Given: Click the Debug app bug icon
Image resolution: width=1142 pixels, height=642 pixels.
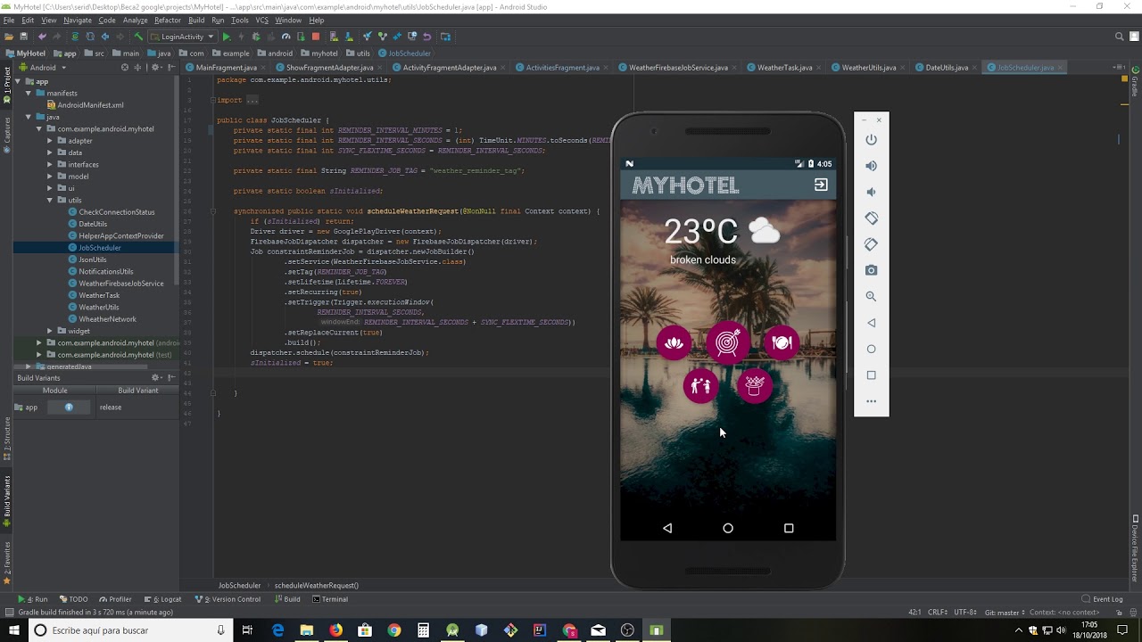Looking at the screenshot, I should click(x=256, y=37).
